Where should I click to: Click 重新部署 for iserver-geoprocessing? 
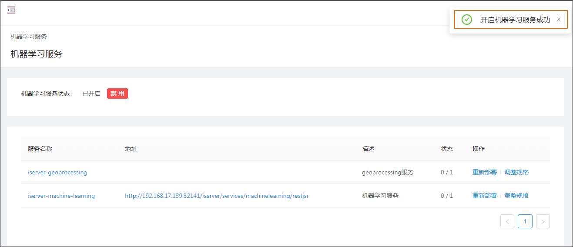(x=484, y=172)
